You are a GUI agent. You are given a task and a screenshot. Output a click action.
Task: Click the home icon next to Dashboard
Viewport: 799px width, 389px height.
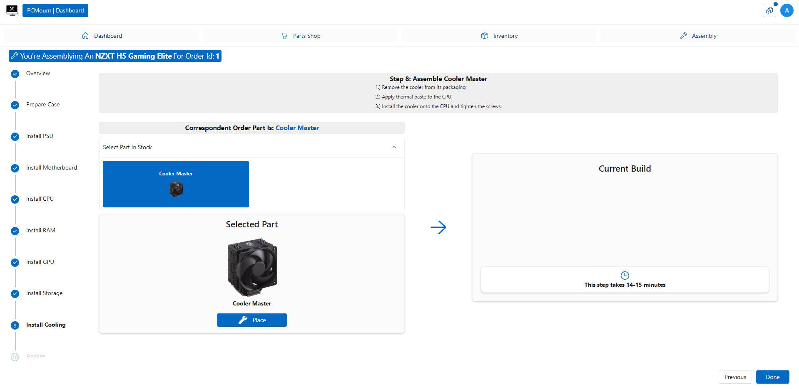click(x=85, y=36)
